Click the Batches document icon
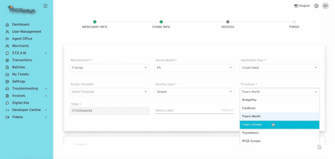335x159 pixels. (7, 67)
